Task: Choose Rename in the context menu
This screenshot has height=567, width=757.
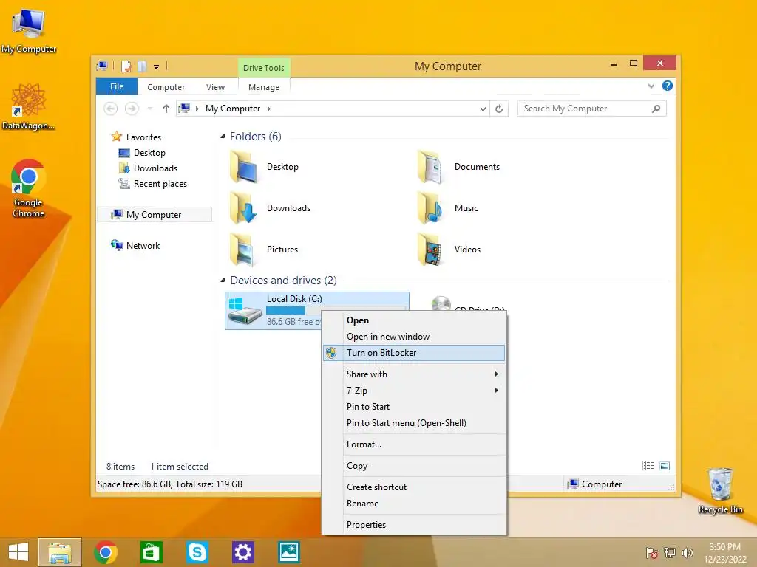Action: (x=414, y=504)
